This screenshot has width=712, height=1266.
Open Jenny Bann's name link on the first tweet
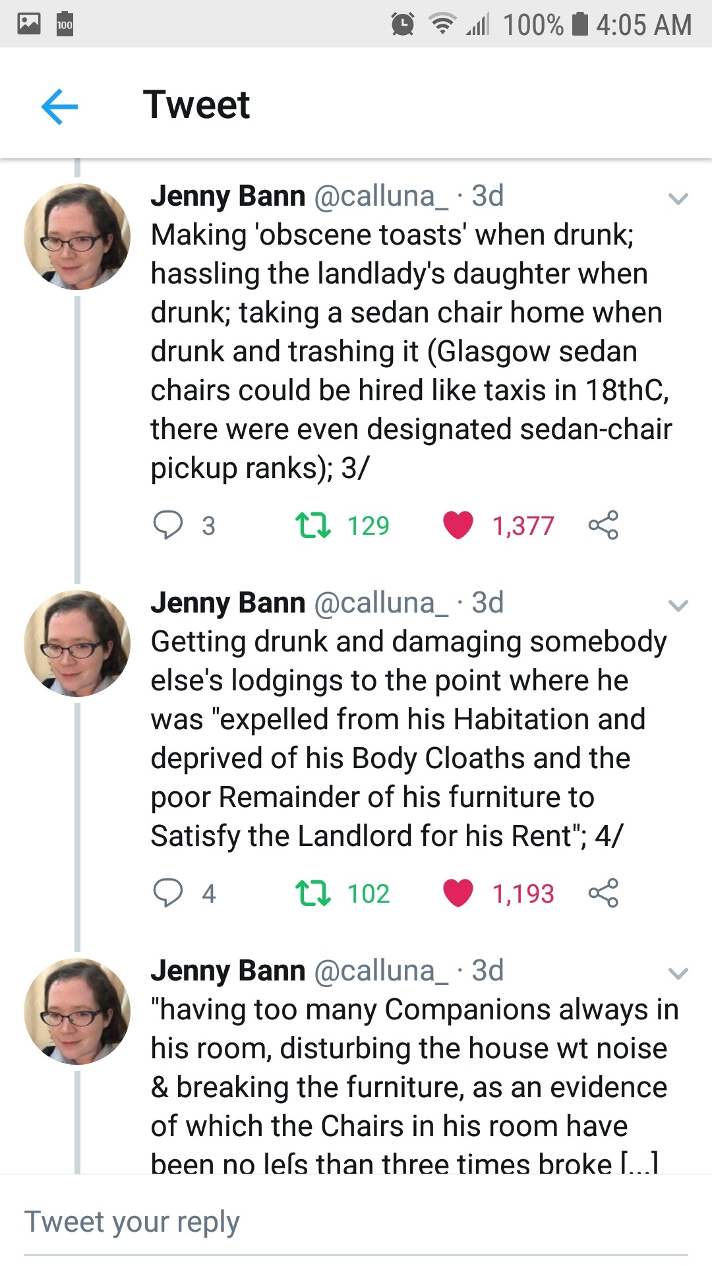tap(228, 196)
